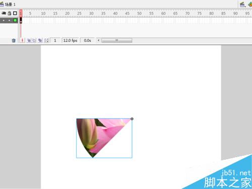
Task: Open the edit scene dropdown
Action: pyautogui.click(x=242, y=4)
